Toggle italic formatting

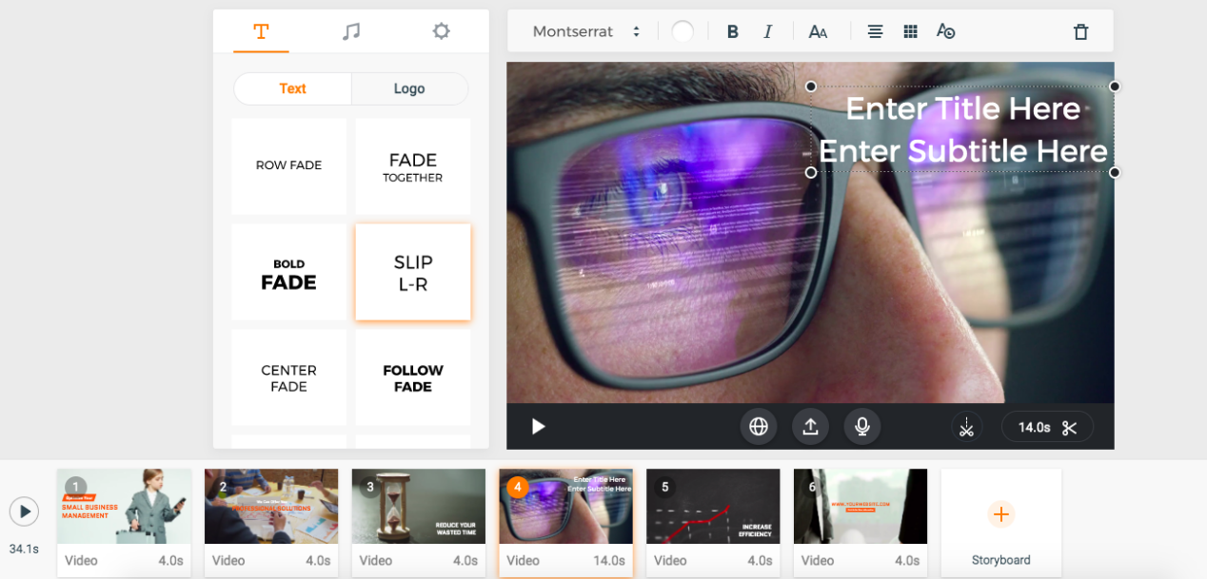(767, 31)
